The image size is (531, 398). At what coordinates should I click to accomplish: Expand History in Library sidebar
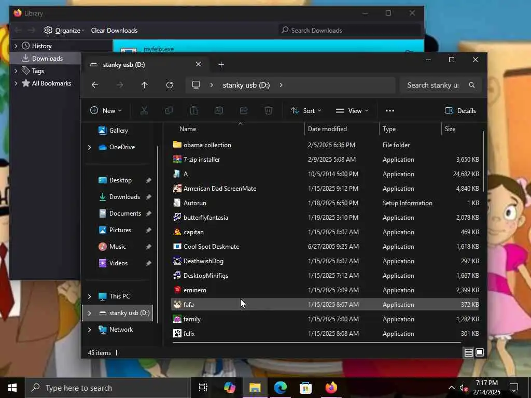pos(16,46)
